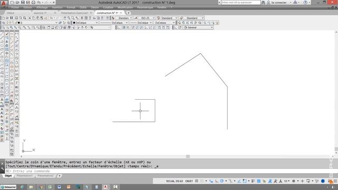
Task: Toggle the drawing Grid display in status bar
Action: point(196,181)
